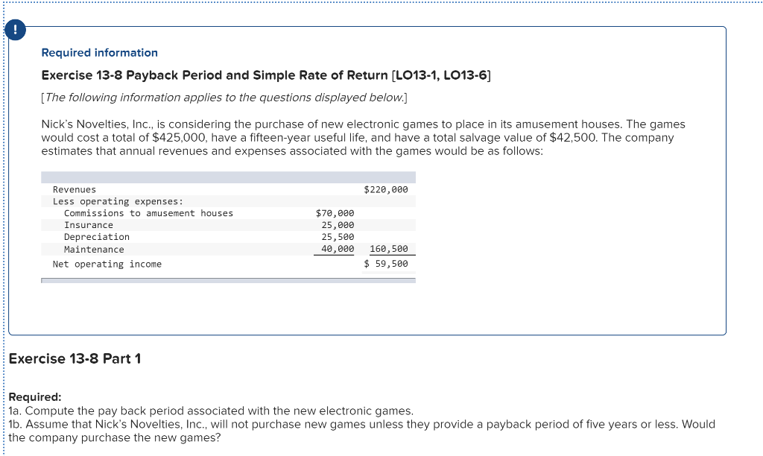This screenshot has width=763, height=456.
Task: Click the Maintenance row label
Action: pos(94,249)
